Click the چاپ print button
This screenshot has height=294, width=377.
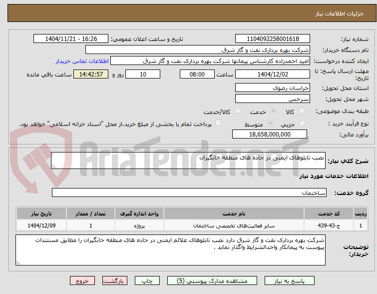tap(147, 281)
